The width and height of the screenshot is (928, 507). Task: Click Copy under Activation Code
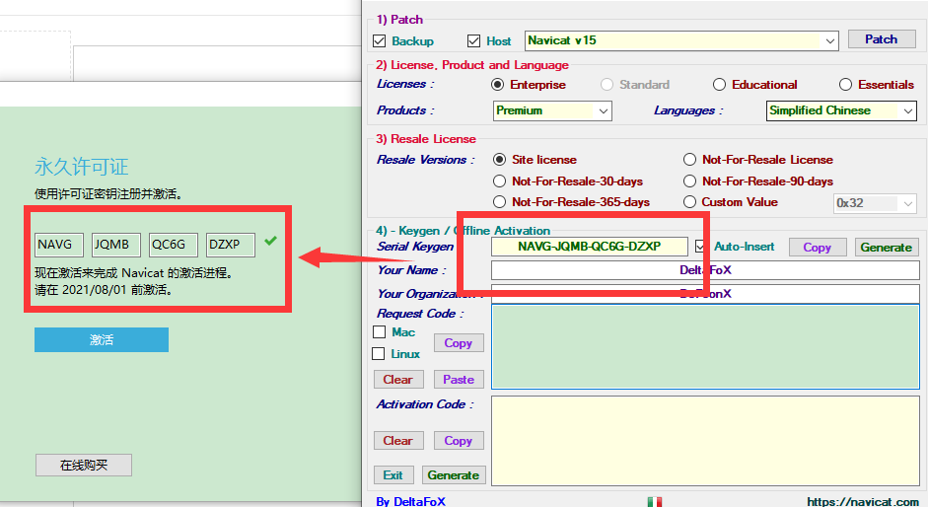click(459, 441)
